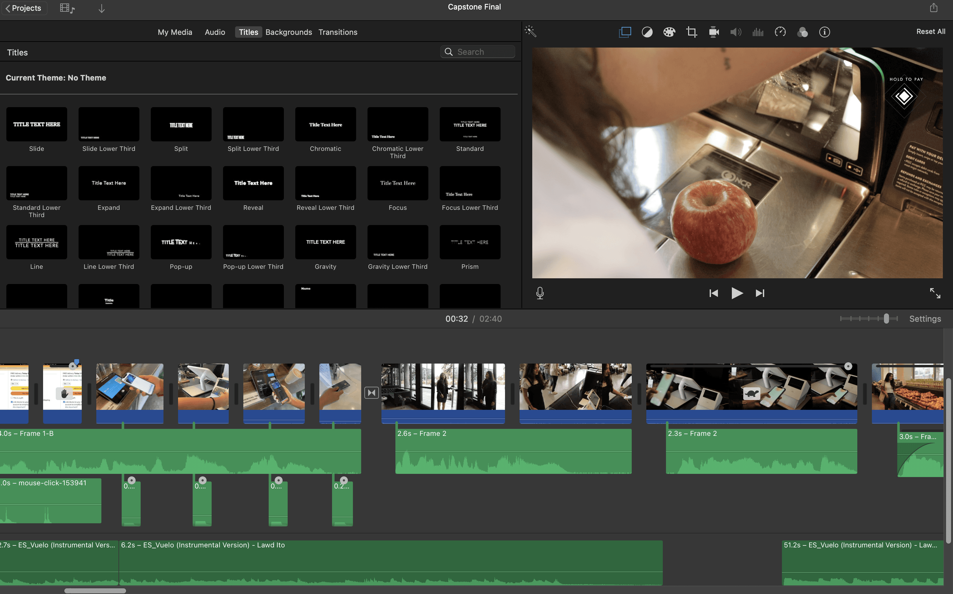This screenshot has height=594, width=953.
Task: Open the noise reduction equalizer tool
Action: (x=758, y=32)
